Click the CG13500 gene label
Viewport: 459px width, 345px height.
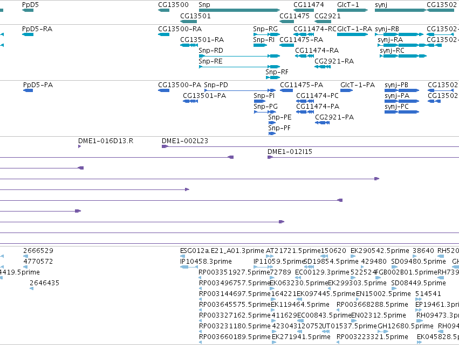point(173,5)
